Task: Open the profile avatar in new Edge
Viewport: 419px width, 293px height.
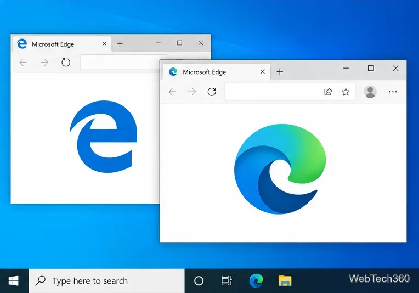Action: click(x=370, y=92)
